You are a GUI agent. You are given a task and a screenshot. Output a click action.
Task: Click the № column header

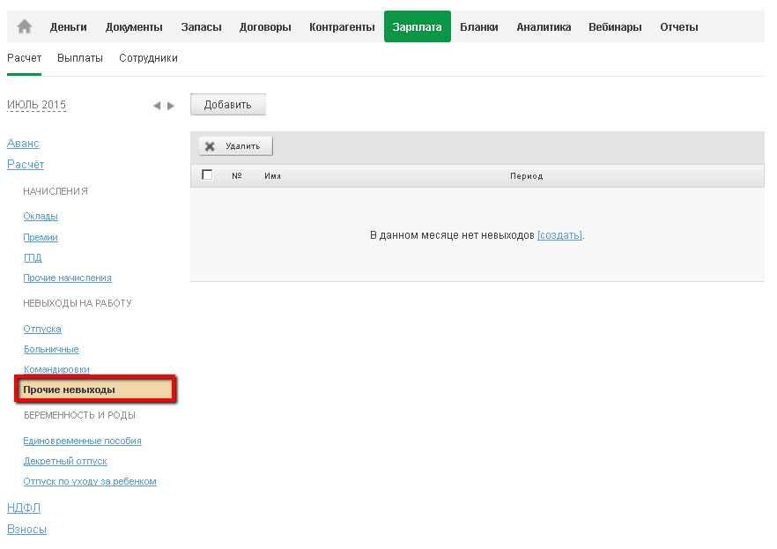pos(237,175)
